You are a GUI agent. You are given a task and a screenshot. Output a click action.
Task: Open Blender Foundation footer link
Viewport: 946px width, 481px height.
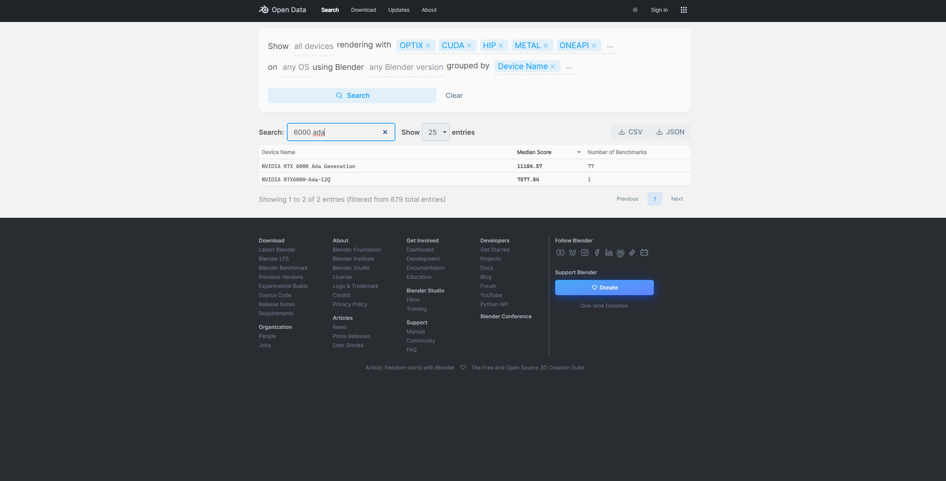357,250
